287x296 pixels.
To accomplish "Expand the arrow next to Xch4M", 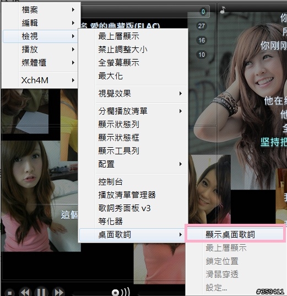I will (73, 80).
